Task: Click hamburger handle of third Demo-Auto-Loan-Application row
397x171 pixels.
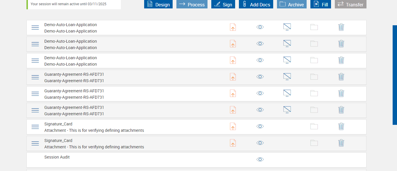Action: click(x=35, y=61)
